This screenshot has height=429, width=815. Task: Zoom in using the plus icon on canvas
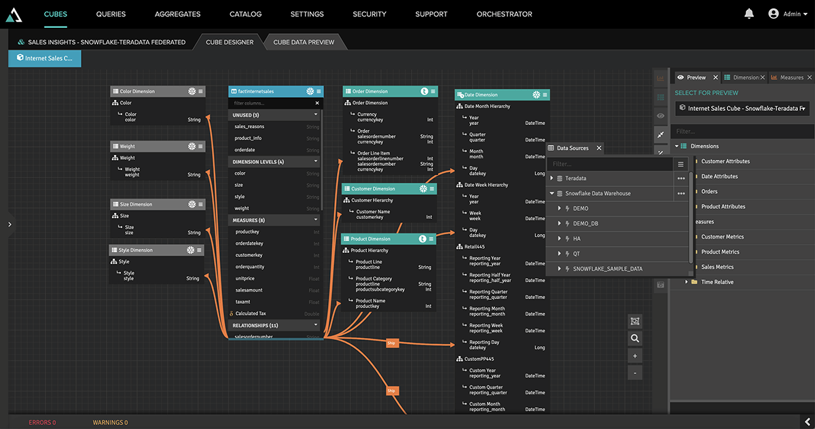tap(635, 355)
